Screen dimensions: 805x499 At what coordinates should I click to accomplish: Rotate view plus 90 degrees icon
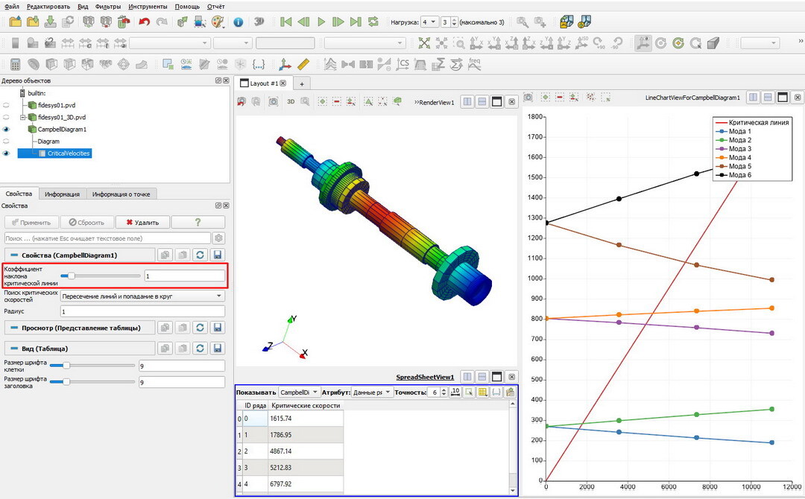(x=599, y=43)
